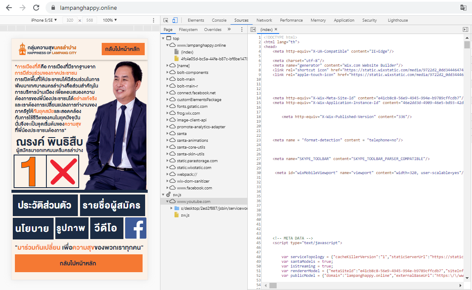Open the iPhone 5/SE device dropdown
Image resolution: width=472 pixels, height=290 pixels.
[44, 20]
